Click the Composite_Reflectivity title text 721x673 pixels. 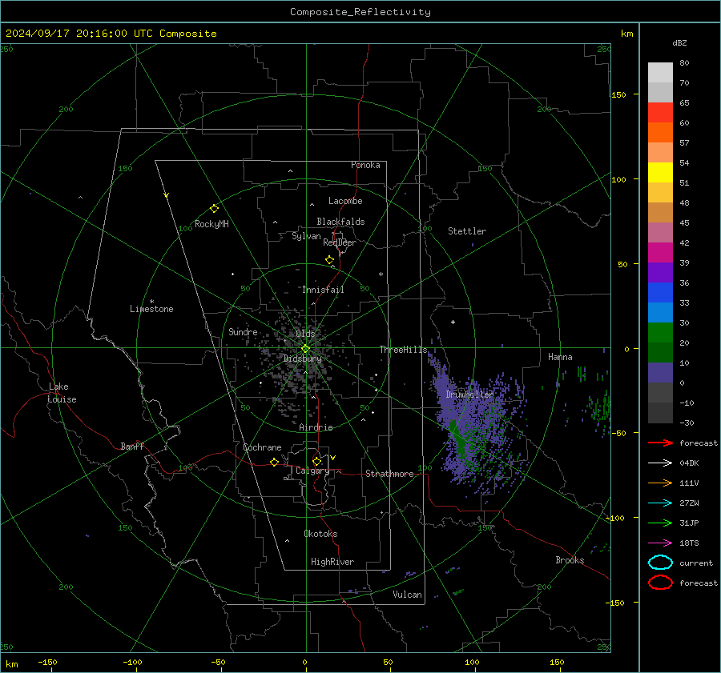coord(360,12)
